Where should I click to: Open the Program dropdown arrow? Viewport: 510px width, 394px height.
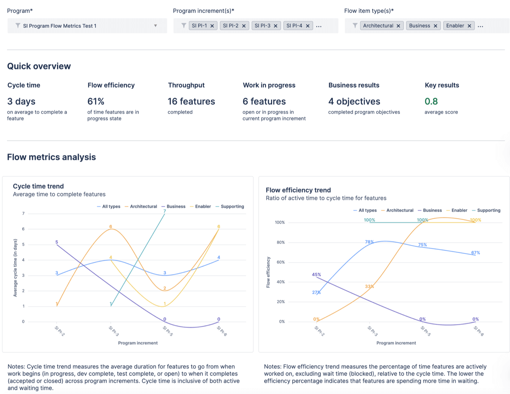[x=156, y=26]
